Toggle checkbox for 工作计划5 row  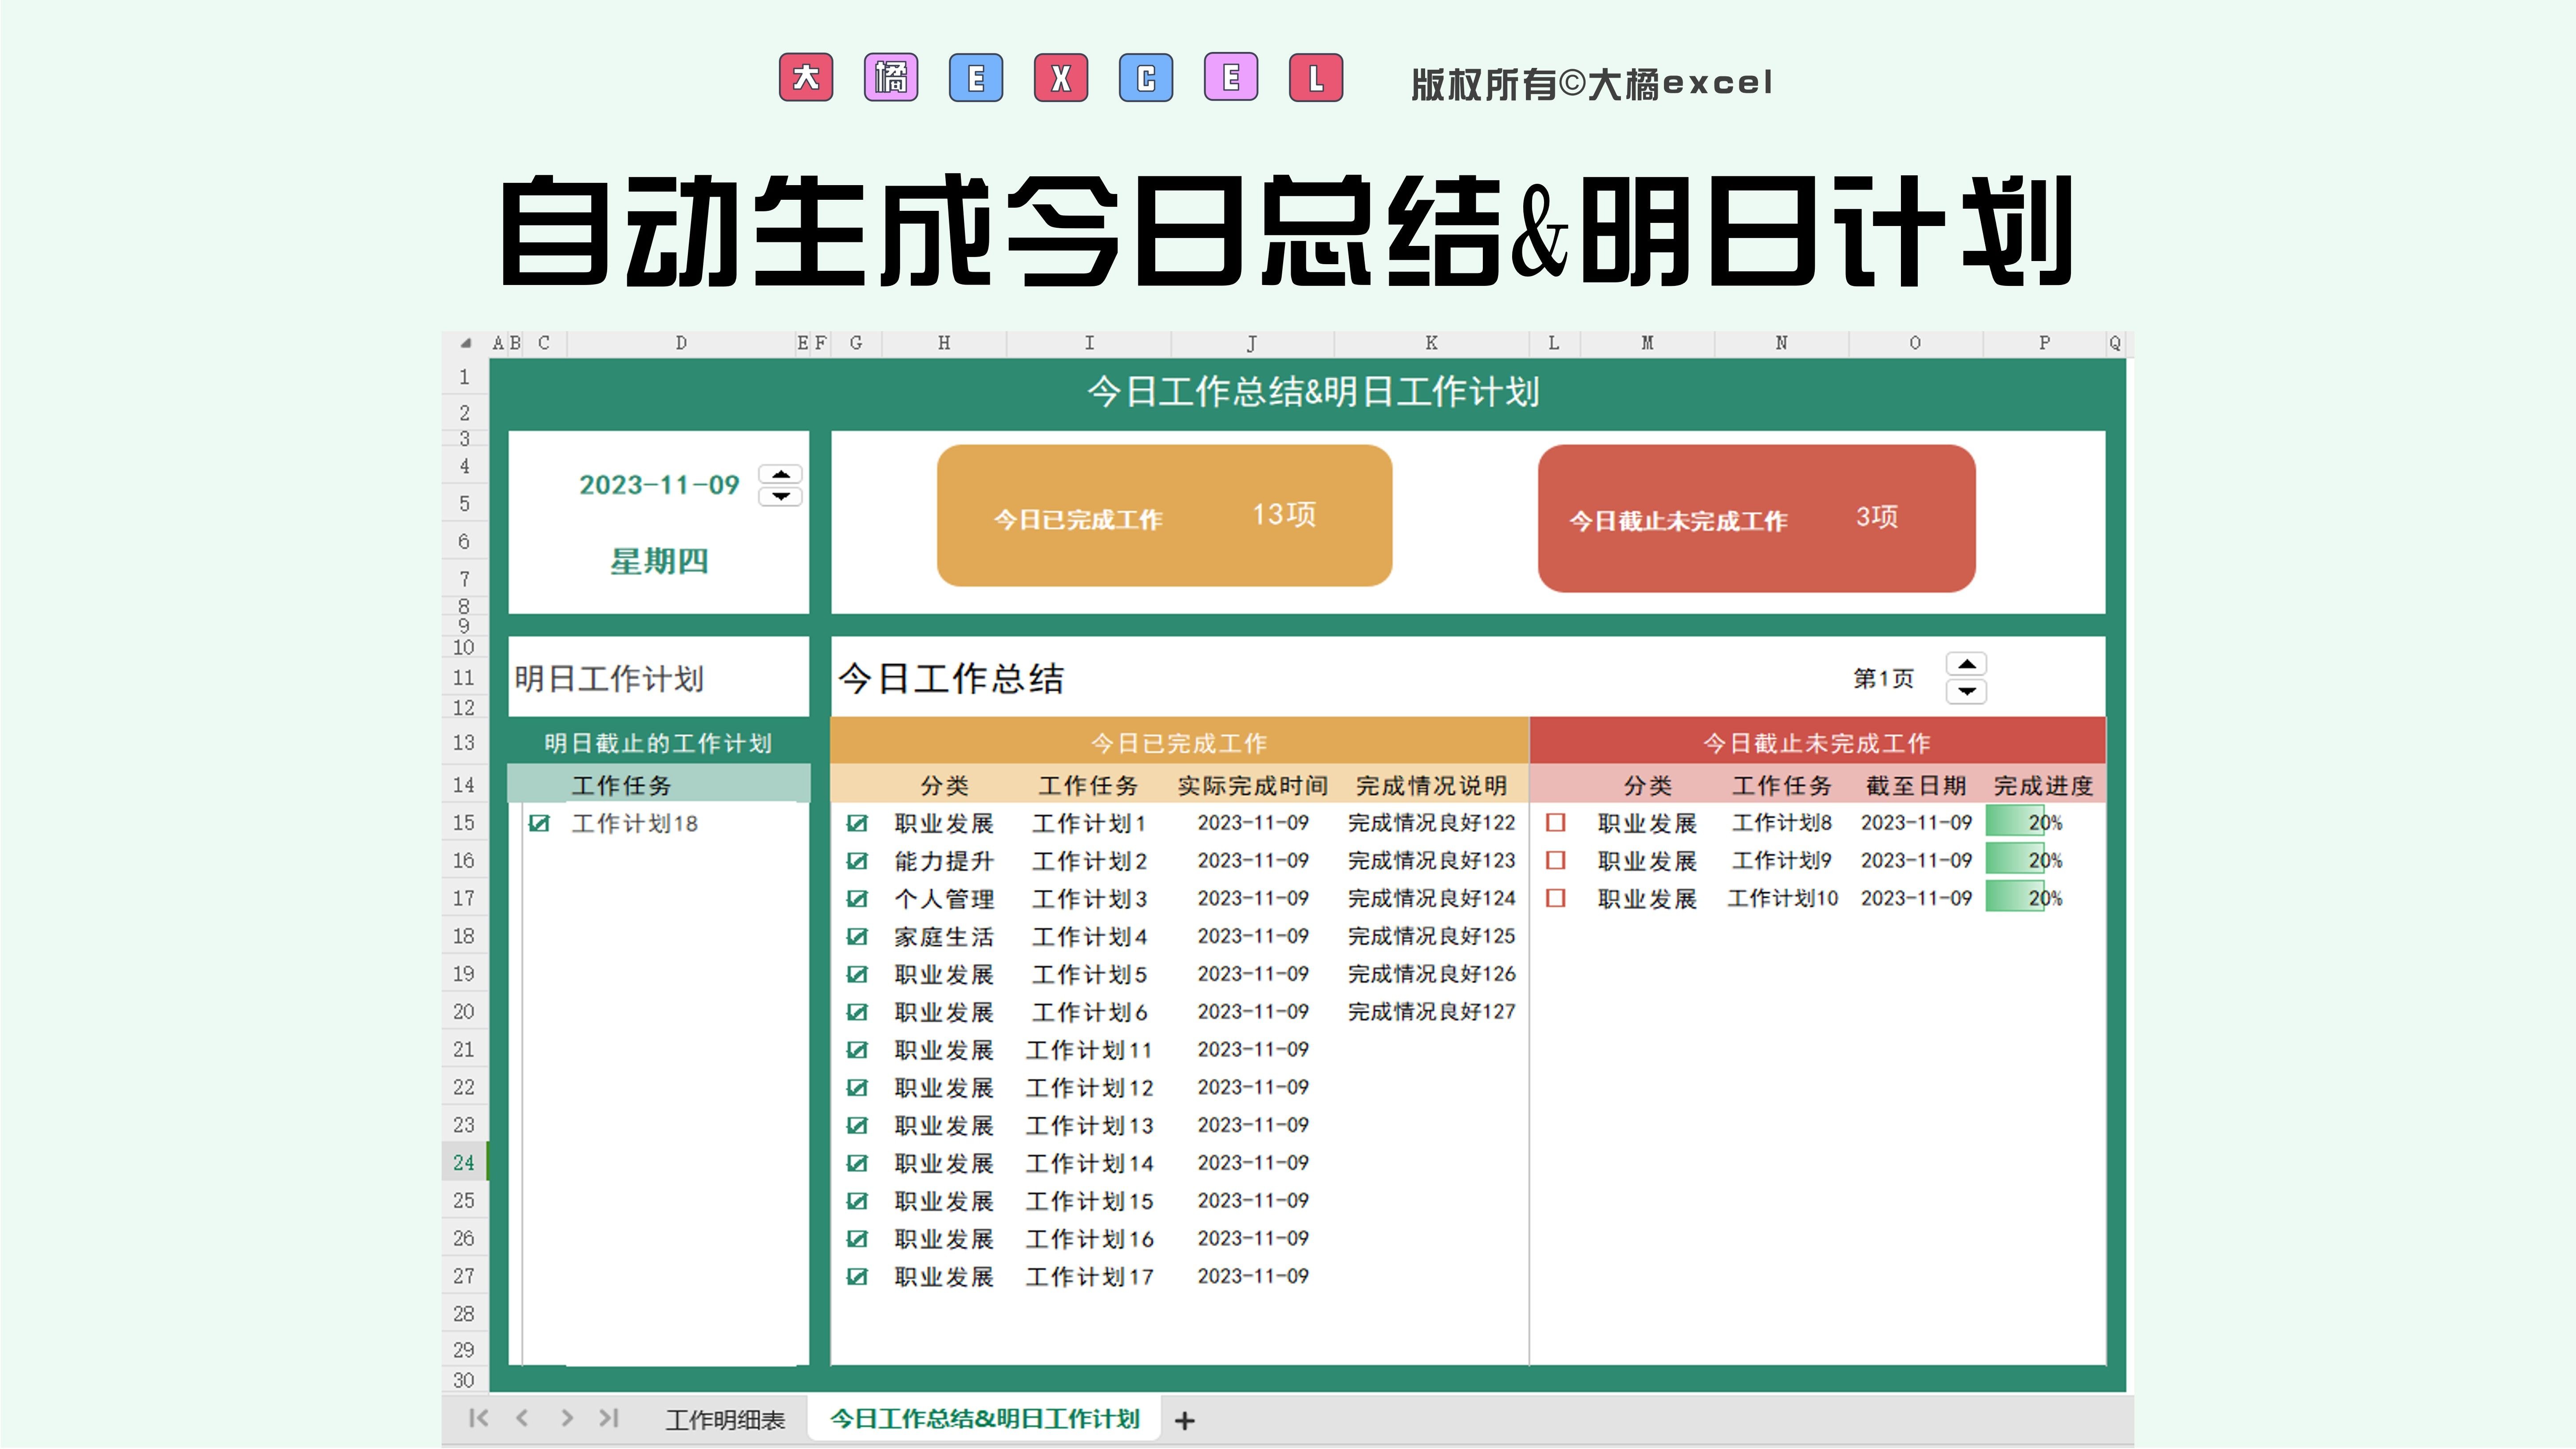point(857,974)
